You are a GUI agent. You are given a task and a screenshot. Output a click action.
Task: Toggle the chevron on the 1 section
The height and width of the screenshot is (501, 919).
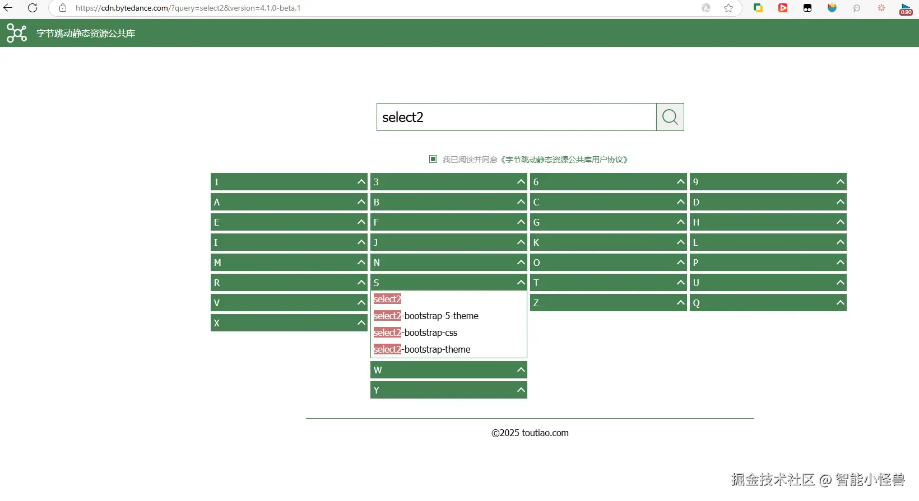[361, 181]
